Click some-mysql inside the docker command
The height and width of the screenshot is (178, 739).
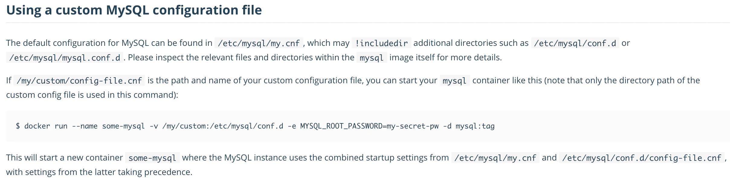click(124, 126)
